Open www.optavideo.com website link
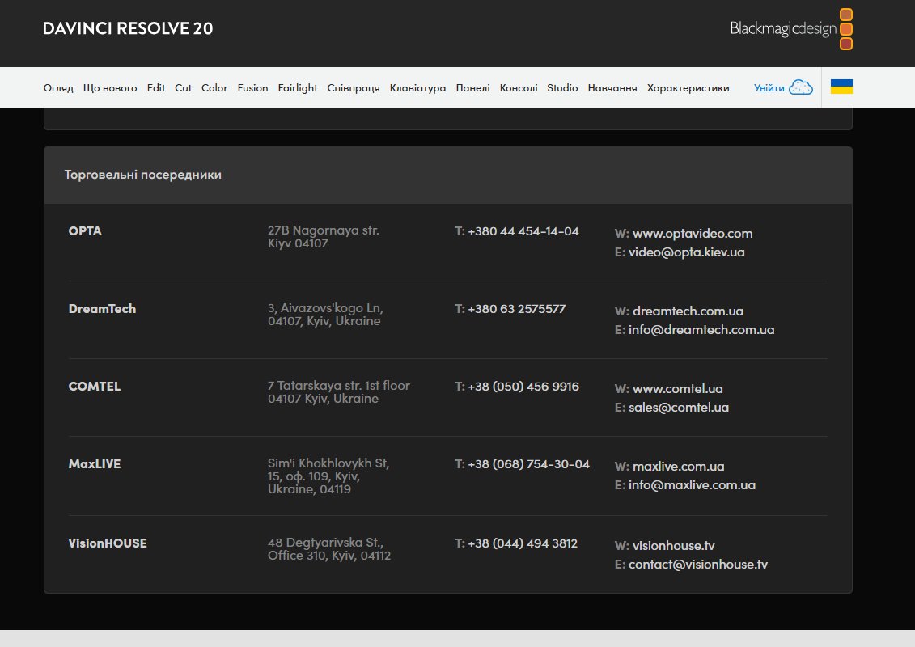The width and height of the screenshot is (915, 647). [693, 234]
